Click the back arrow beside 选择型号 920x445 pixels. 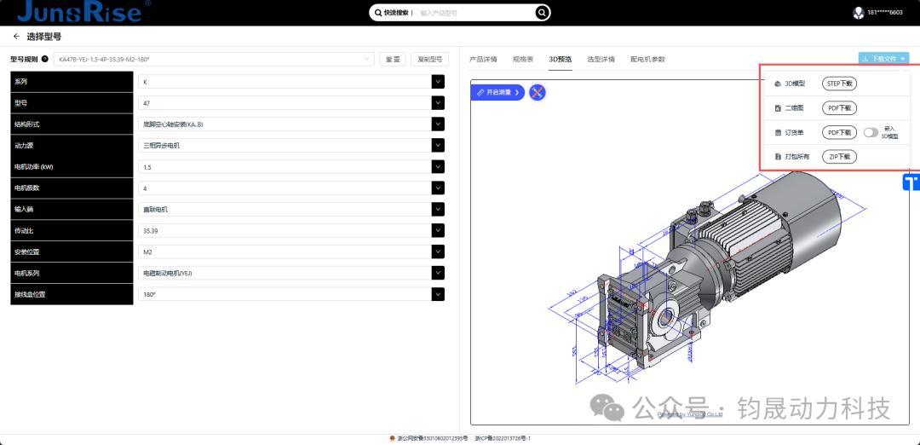point(15,37)
